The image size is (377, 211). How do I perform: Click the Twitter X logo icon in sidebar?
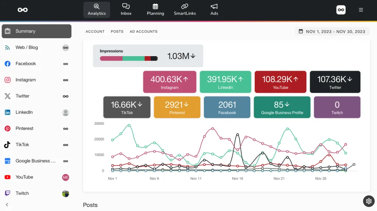pos(7,96)
